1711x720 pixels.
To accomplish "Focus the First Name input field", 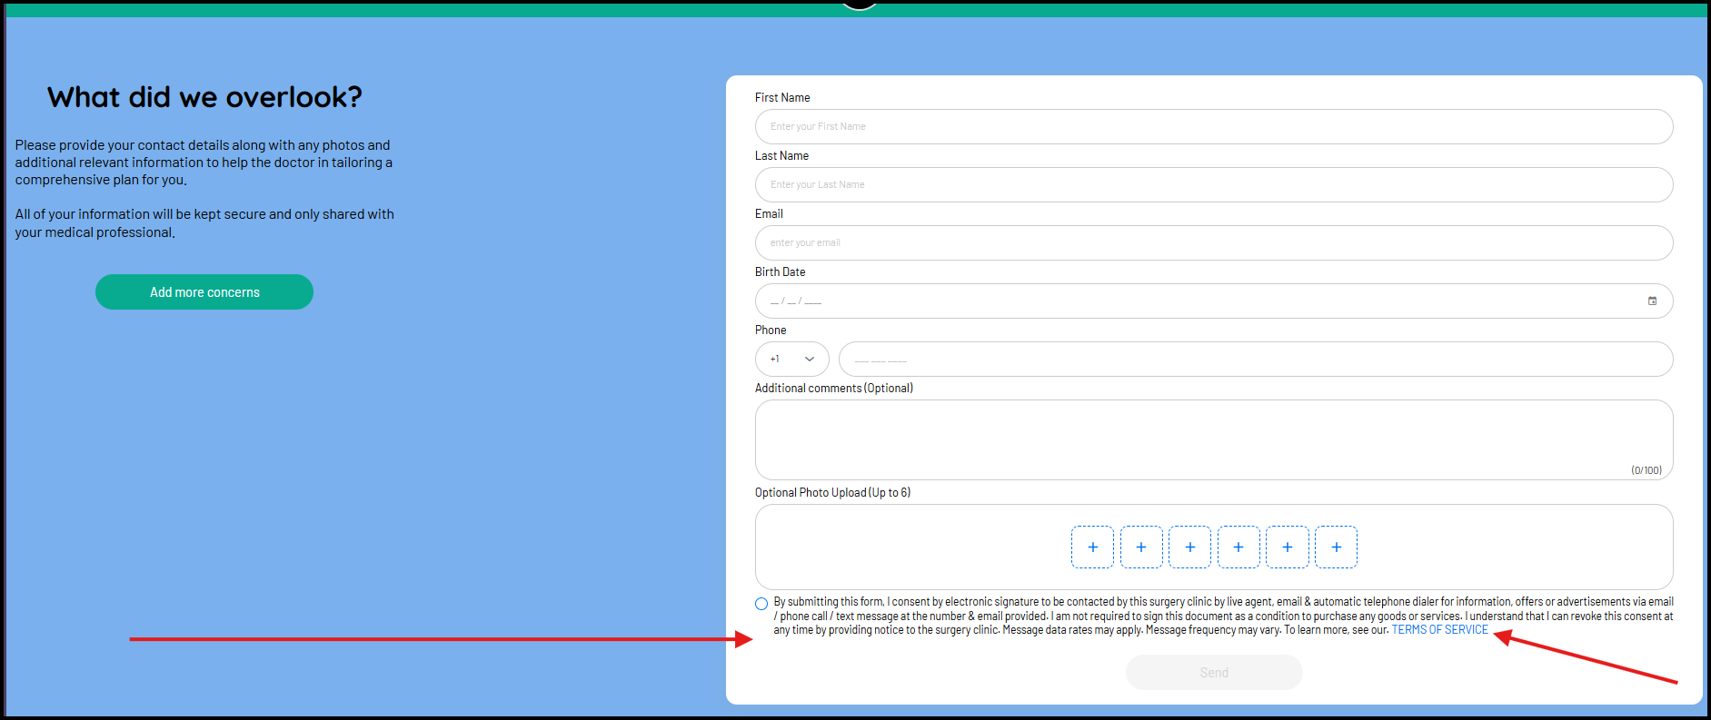I will tap(1214, 127).
